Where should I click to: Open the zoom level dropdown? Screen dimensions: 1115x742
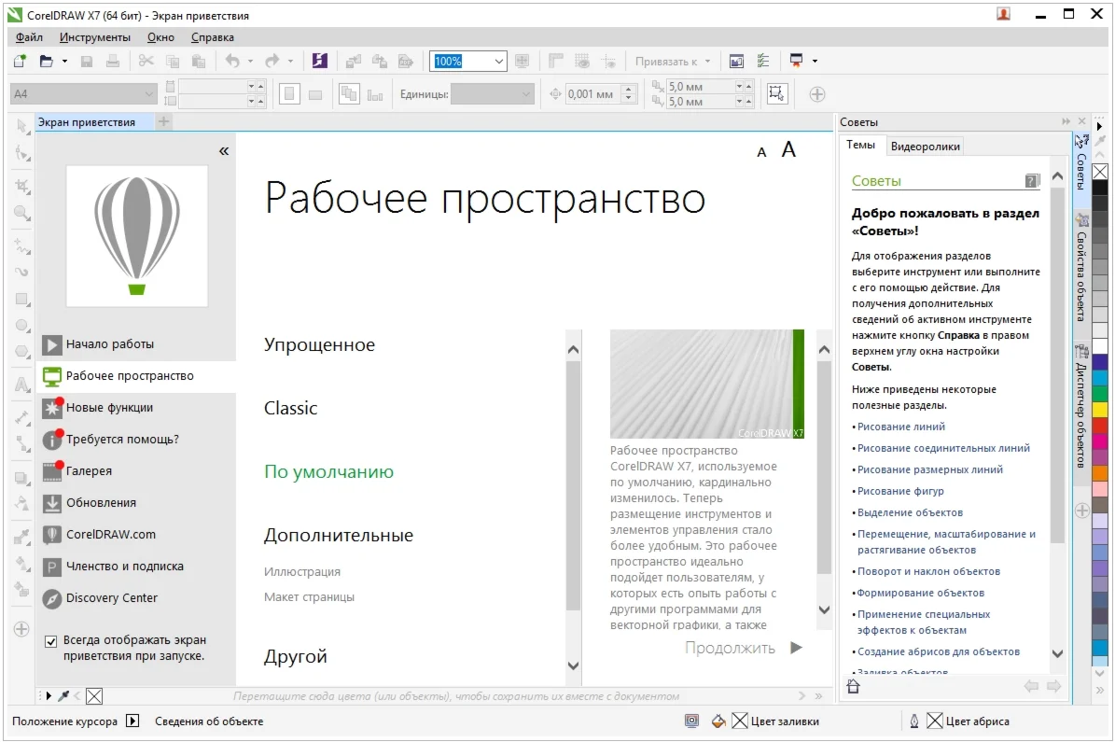tap(500, 60)
